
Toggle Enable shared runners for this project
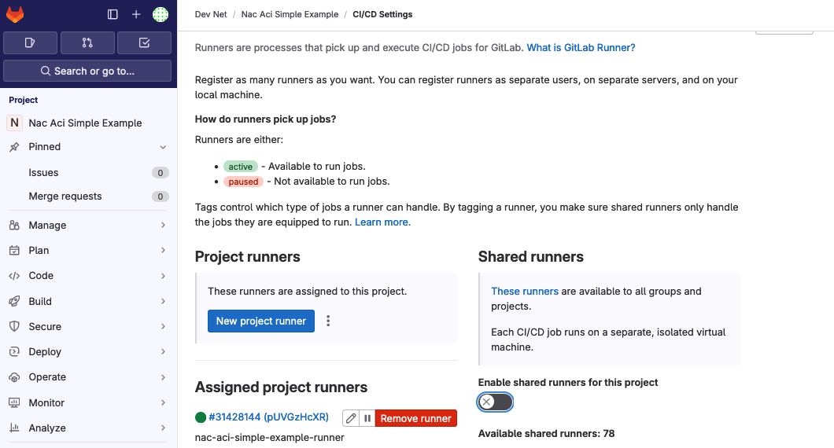[495, 402]
